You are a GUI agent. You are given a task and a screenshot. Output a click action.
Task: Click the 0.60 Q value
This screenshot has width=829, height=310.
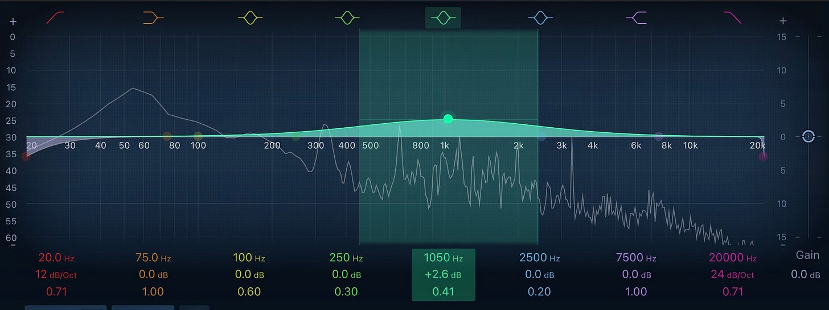tap(249, 292)
